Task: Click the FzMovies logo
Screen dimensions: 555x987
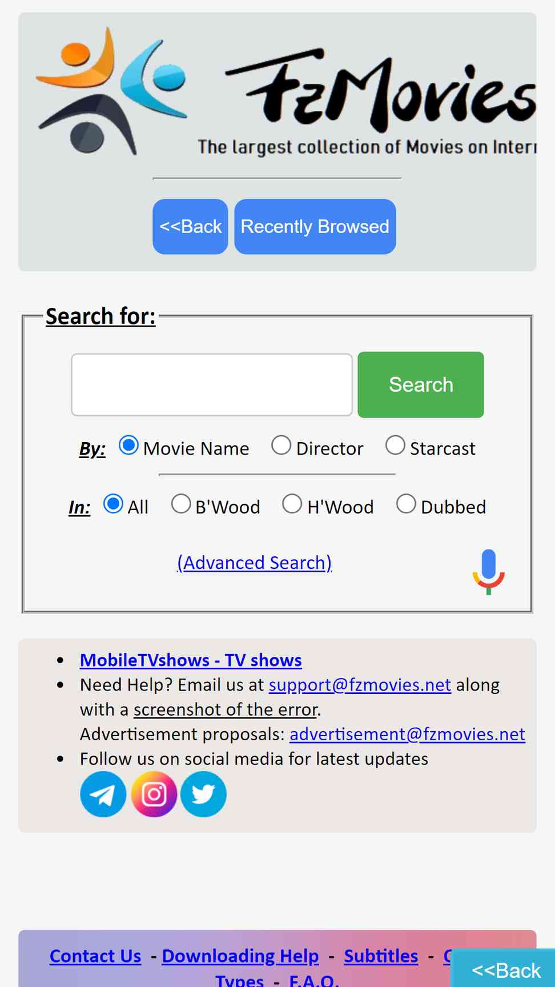Action: click(x=285, y=91)
